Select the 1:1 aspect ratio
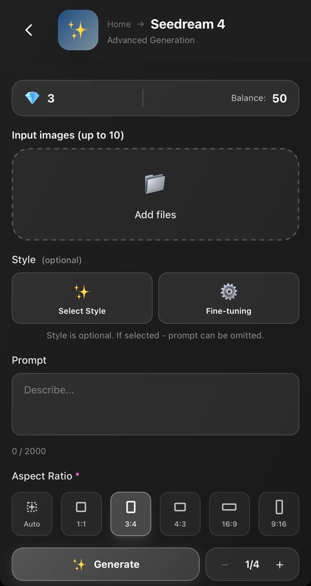Screen dimensions: 311x586 coord(81,514)
